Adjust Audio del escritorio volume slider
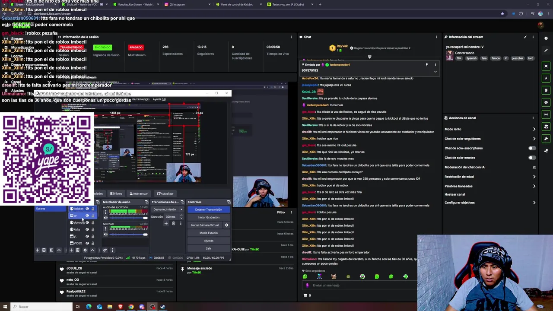The width and height of the screenshot is (553, 311). [x=128, y=218]
